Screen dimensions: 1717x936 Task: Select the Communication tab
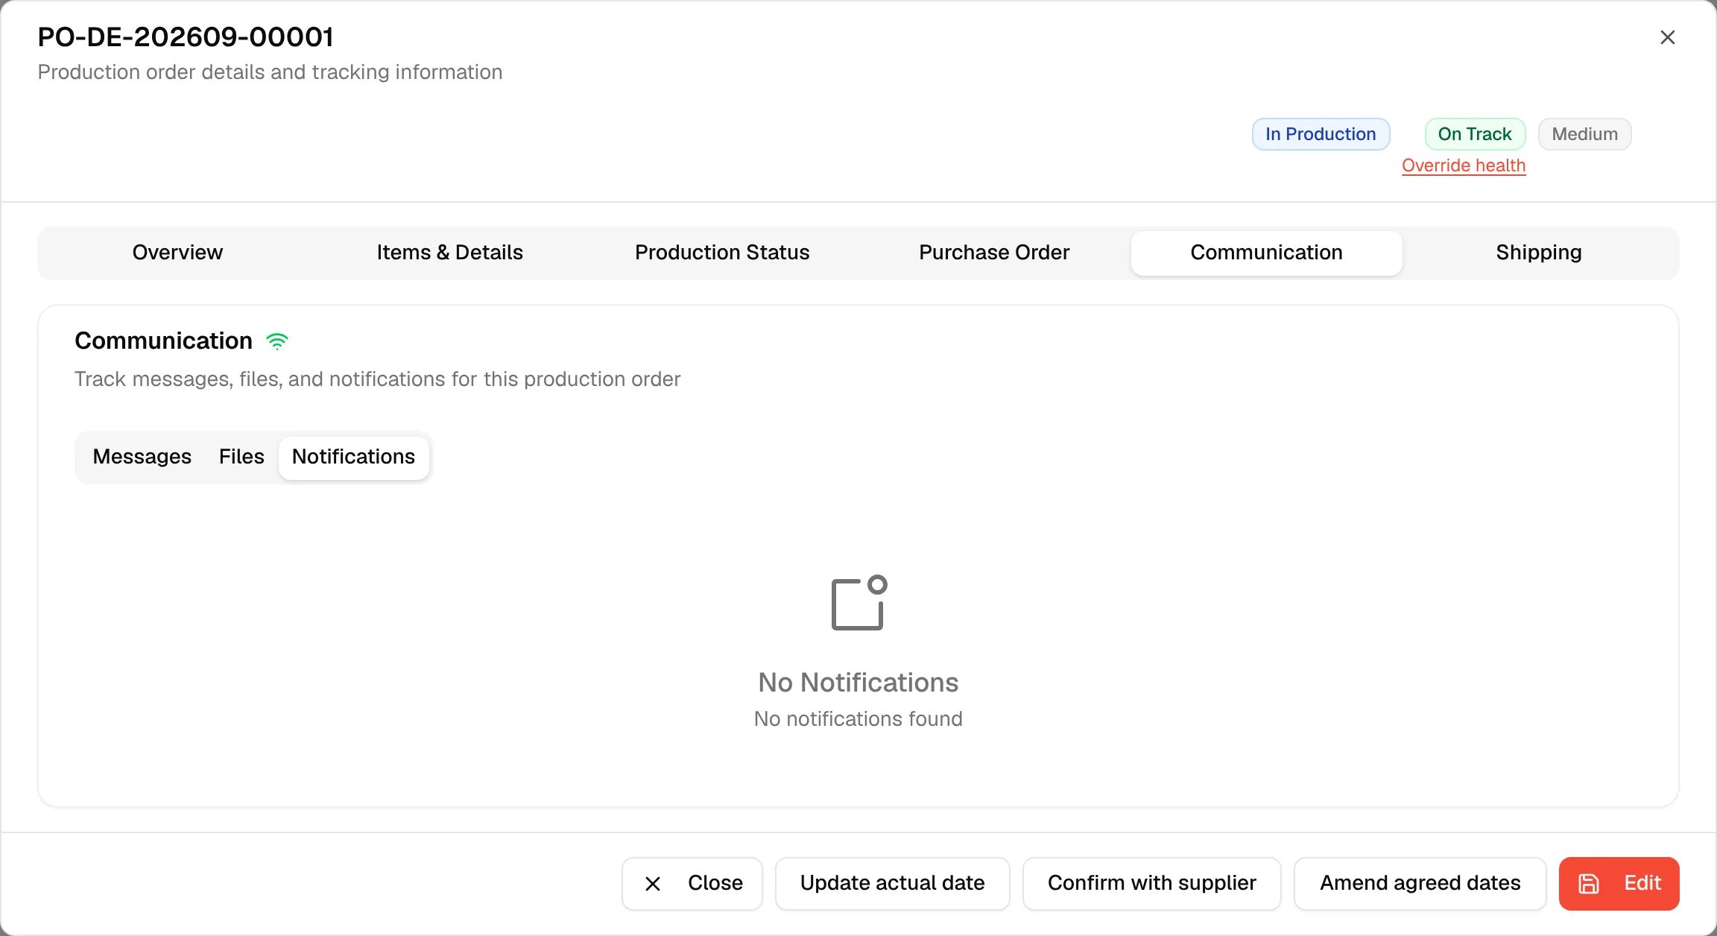(1266, 253)
